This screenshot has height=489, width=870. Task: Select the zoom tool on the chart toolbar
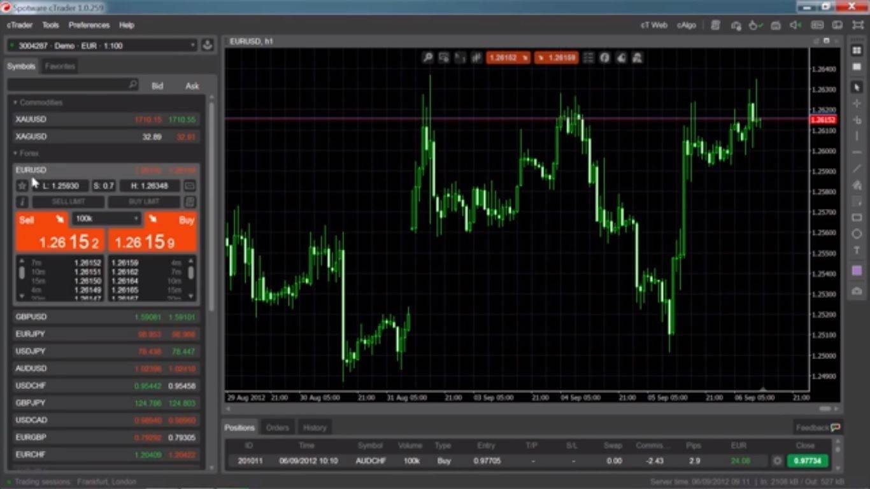[428, 58]
